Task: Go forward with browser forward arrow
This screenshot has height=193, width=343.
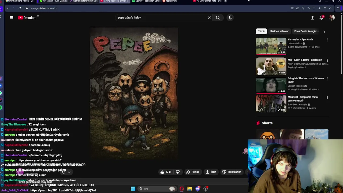Action: pyautogui.click(x=14, y=8)
